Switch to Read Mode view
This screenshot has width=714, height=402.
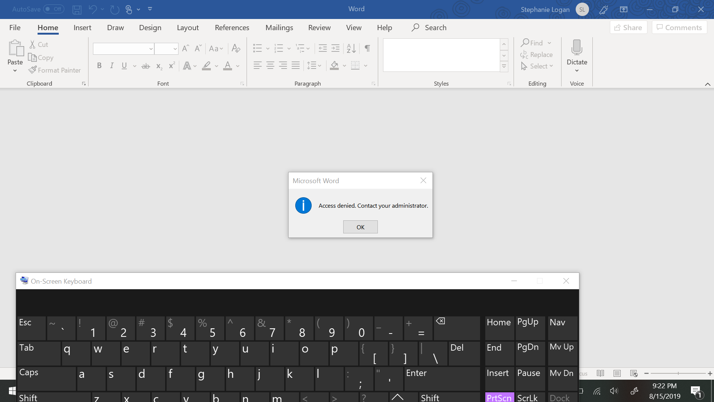pyautogui.click(x=600, y=373)
